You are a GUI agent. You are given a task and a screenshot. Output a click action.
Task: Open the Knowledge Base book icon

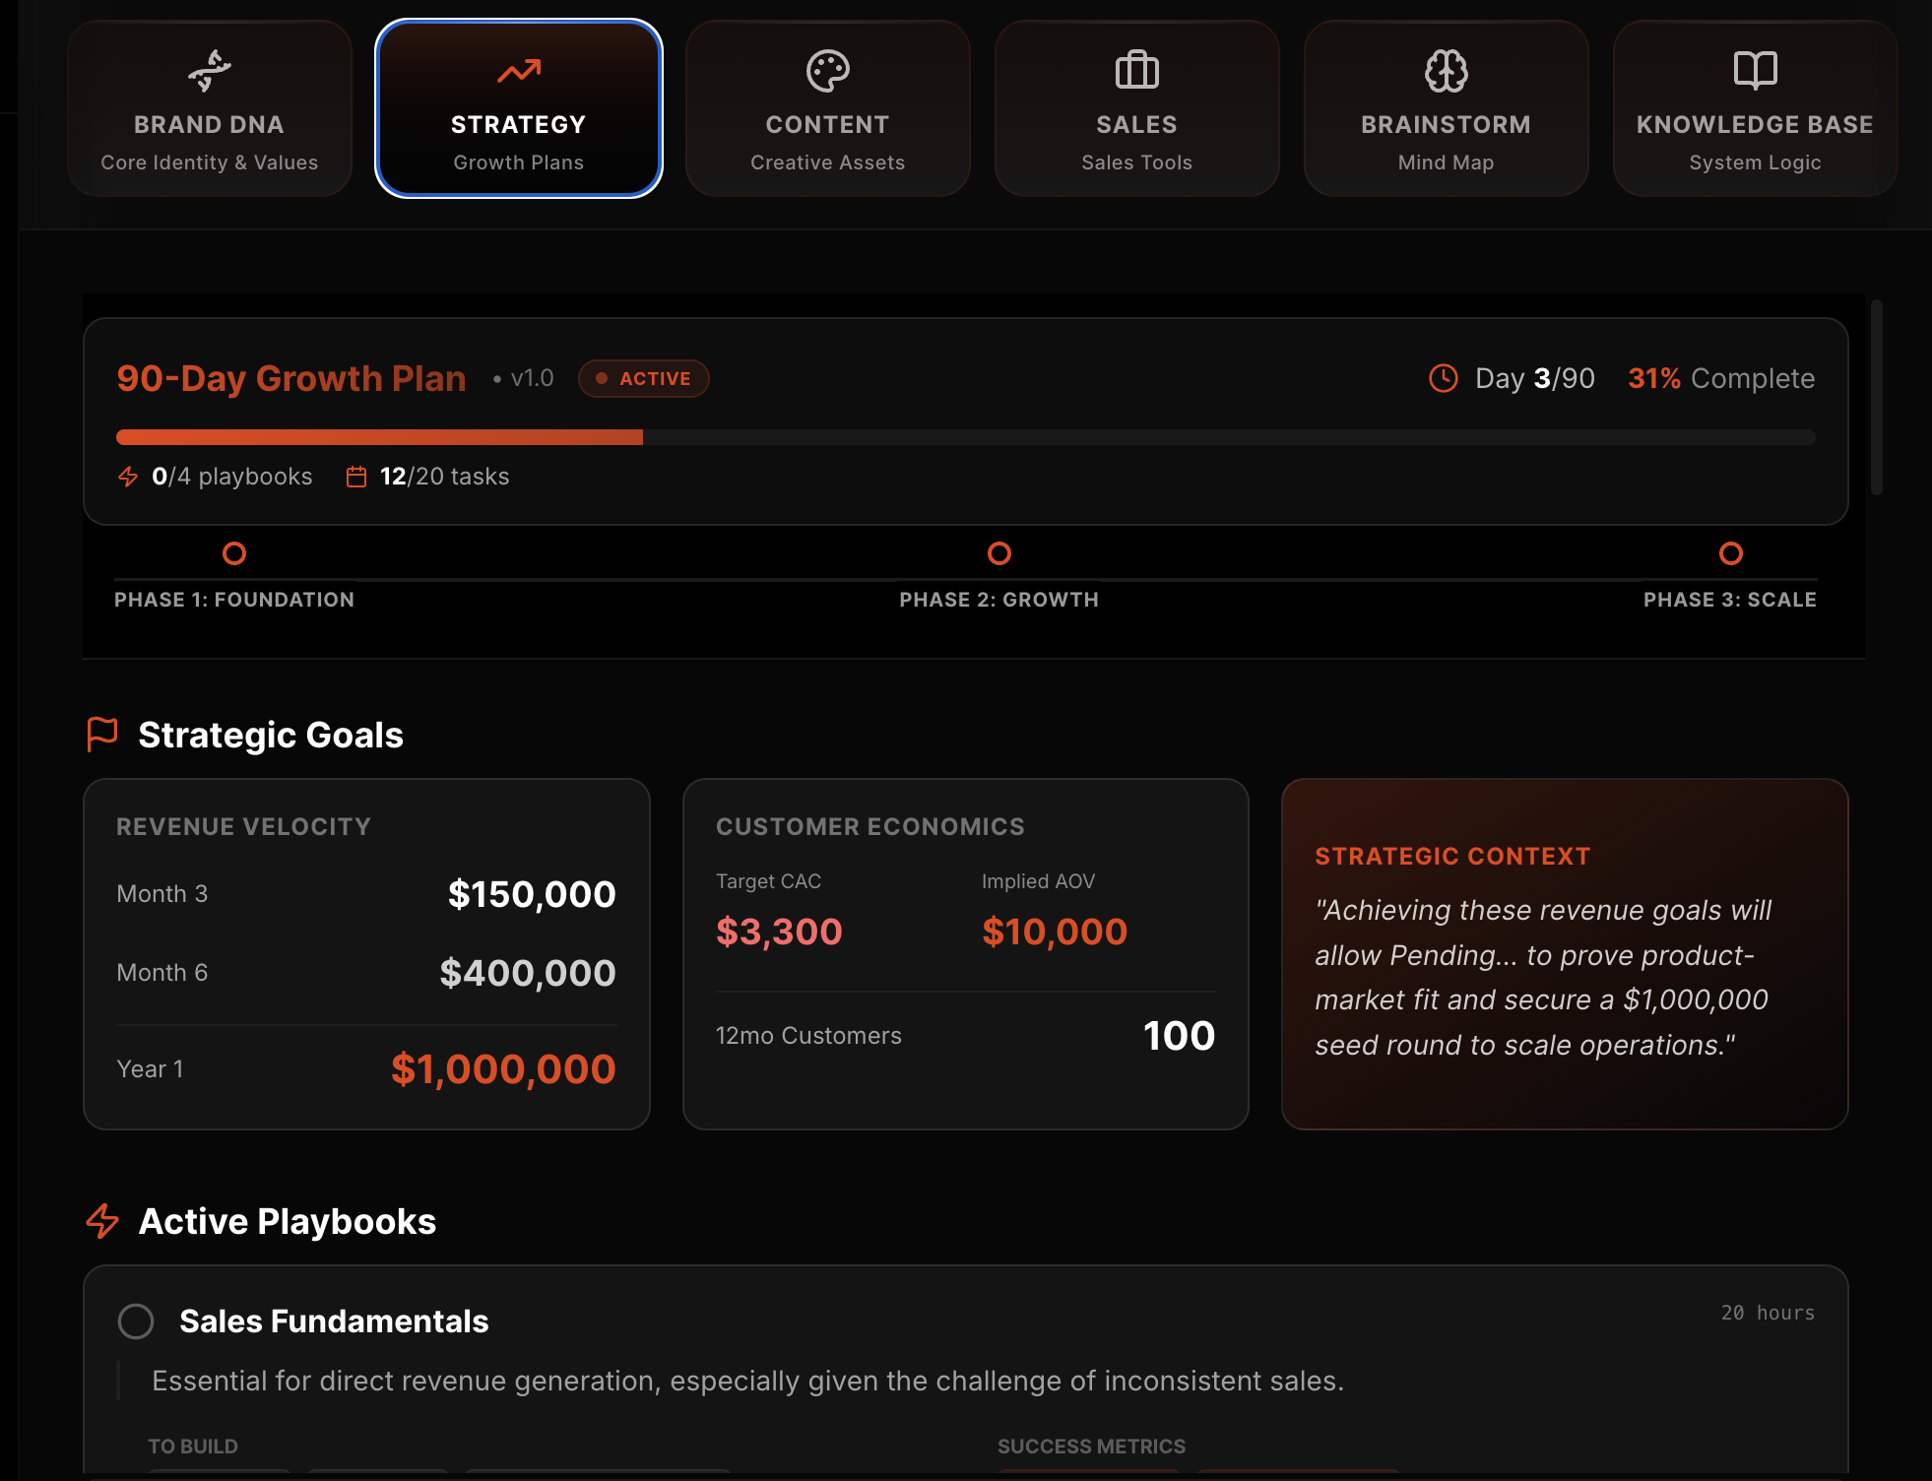coord(1754,70)
